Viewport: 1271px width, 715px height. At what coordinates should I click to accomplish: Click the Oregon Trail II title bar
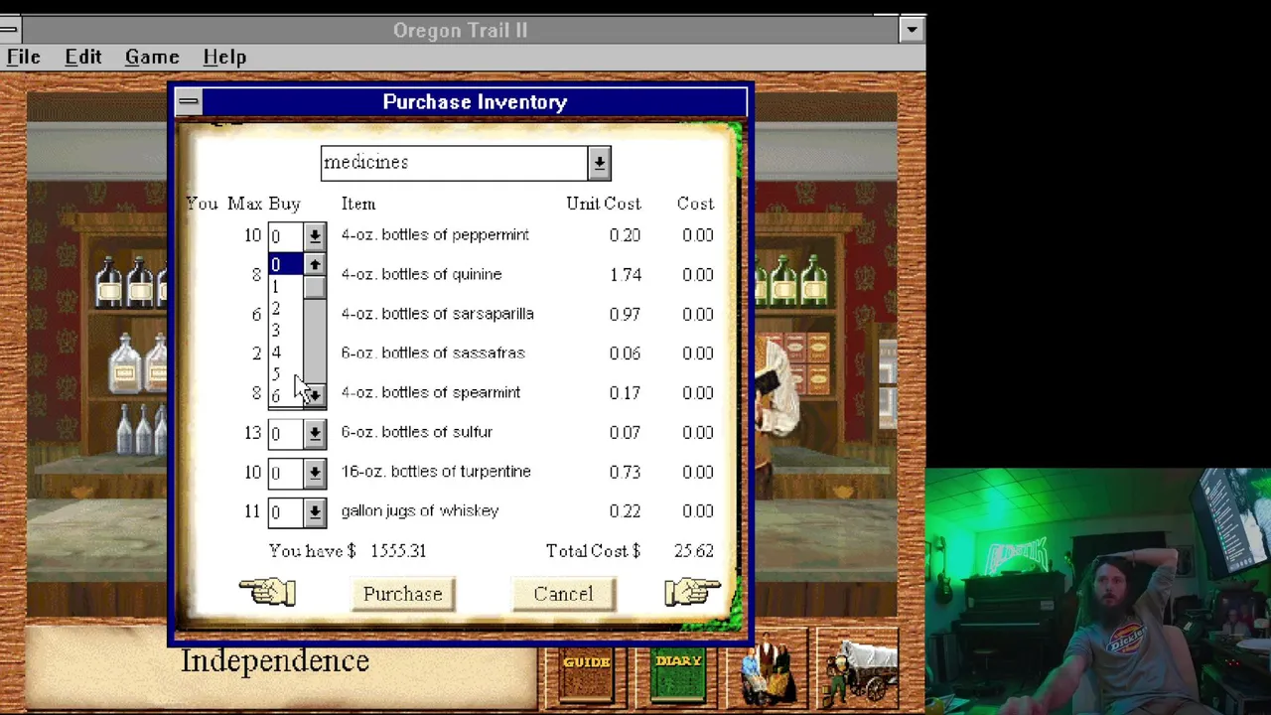(x=460, y=30)
